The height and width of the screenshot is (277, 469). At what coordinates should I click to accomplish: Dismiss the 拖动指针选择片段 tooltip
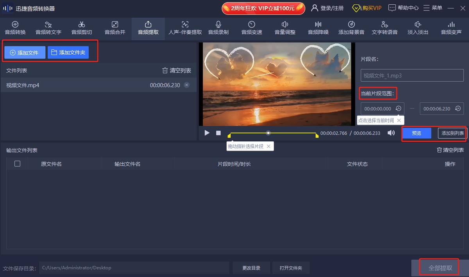pos(269,146)
